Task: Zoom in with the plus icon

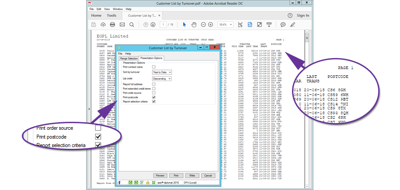Action: (211, 25)
